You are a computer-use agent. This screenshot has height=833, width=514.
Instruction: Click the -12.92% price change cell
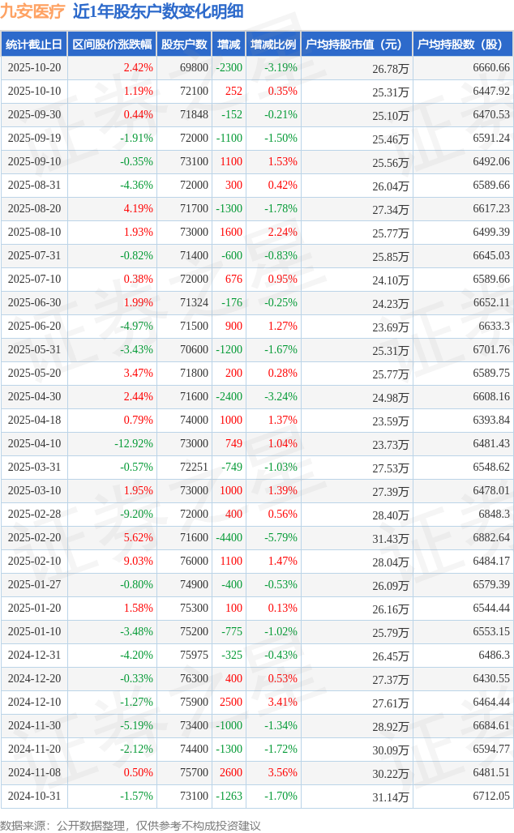point(133,444)
